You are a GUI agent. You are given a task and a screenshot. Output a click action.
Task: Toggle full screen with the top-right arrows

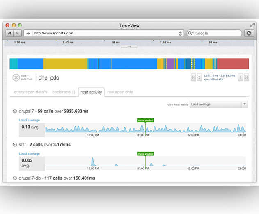click(x=252, y=25)
